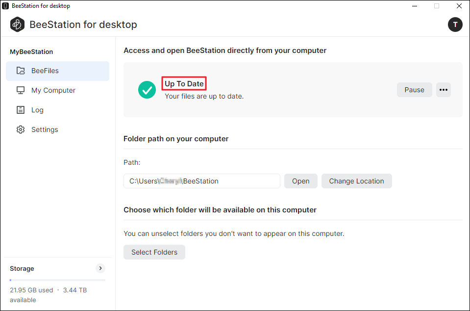
Task: Click the '21.95 GB used' storage text
Action: pos(31,290)
